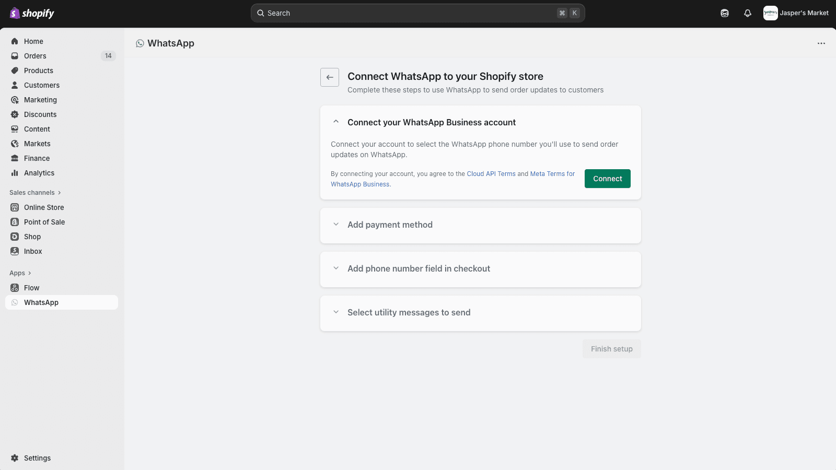Click the Discounts badge icon
836x470 pixels.
pyautogui.click(x=15, y=114)
